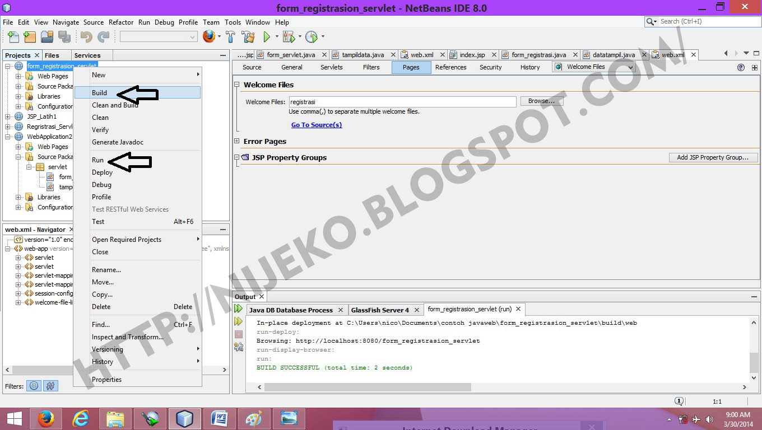Open the Welcome Files view dropdown

(x=630, y=67)
